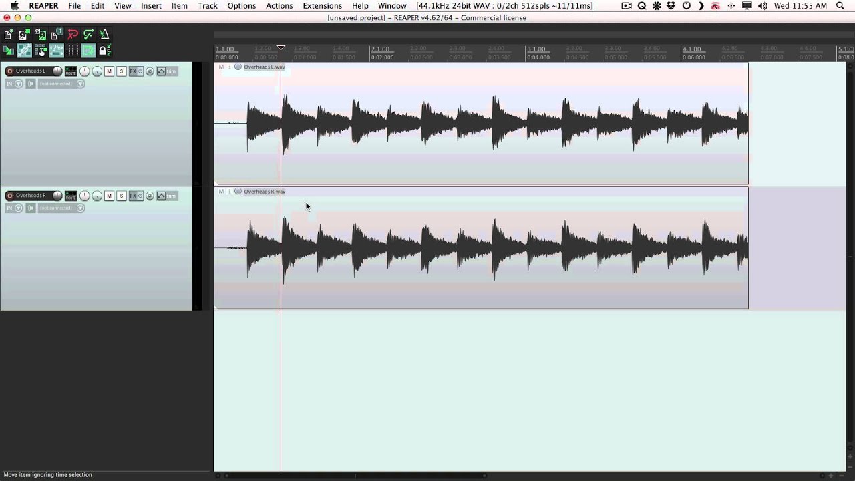Toggle grid lines toolbar icon

(72, 51)
